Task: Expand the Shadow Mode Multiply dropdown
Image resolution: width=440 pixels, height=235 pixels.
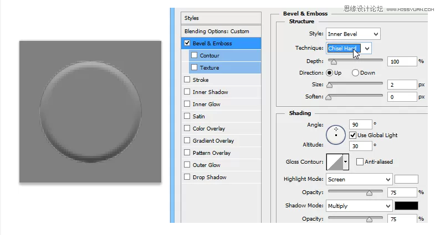Action: [x=359, y=206]
